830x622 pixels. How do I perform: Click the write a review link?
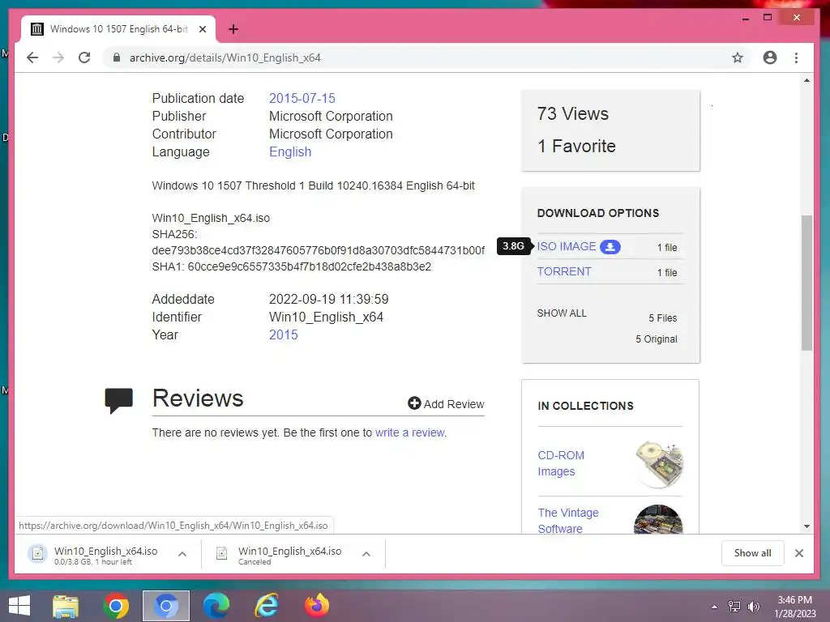tap(409, 432)
